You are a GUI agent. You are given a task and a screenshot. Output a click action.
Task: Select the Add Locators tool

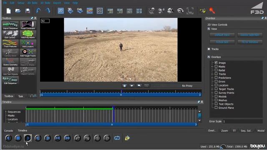[28, 43]
